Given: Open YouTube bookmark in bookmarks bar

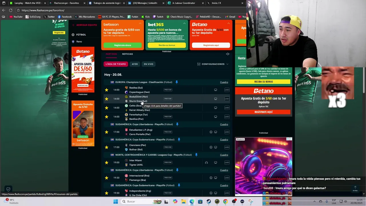Looking at the screenshot, I should 16,17.
